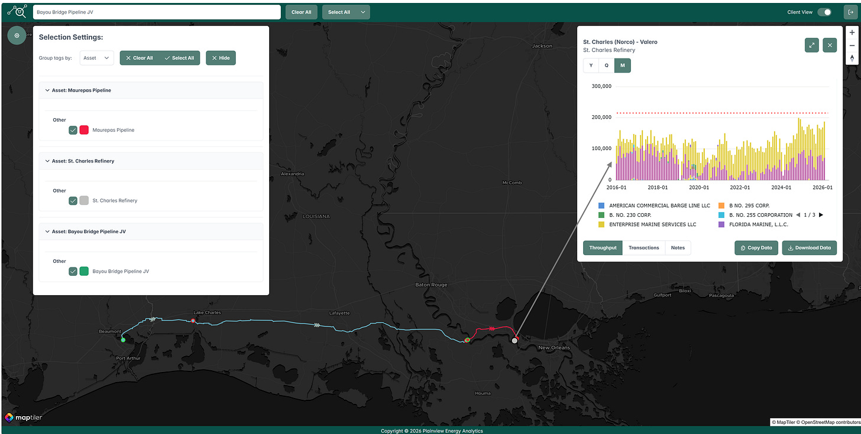The image size is (861, 434).
Task: Open the © MapTiler attribution link
Action: click(784, 422)
